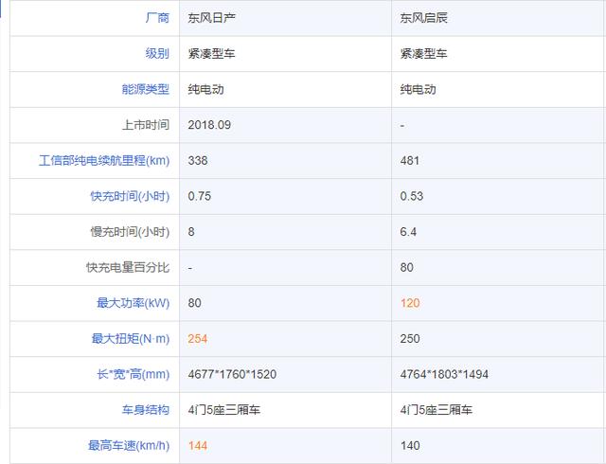Screen dimensions: 606x464
Task: Open the 车身结构 link
Action: click(145, 410)
